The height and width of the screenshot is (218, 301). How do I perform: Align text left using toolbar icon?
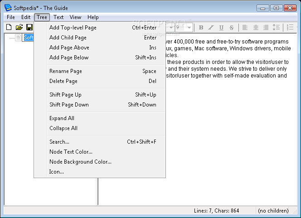(245, 28)
